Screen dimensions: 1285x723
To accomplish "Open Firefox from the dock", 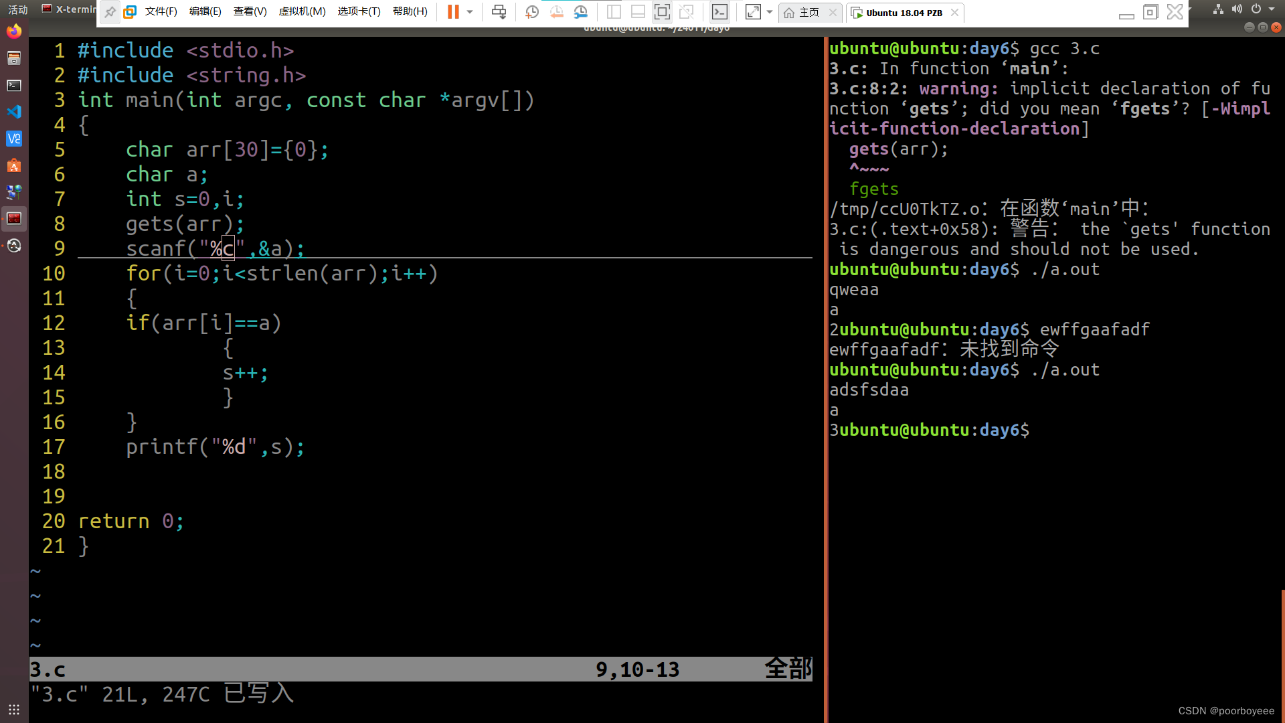I will click(x=14, y=31).
